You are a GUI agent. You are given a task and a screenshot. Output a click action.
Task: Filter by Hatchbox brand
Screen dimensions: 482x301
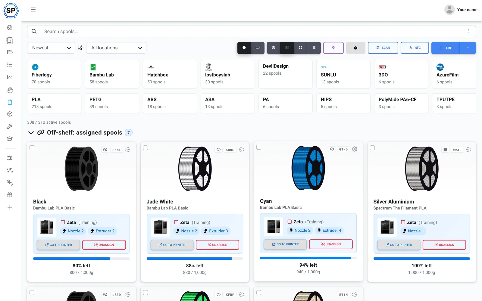[x=170, y=74]
